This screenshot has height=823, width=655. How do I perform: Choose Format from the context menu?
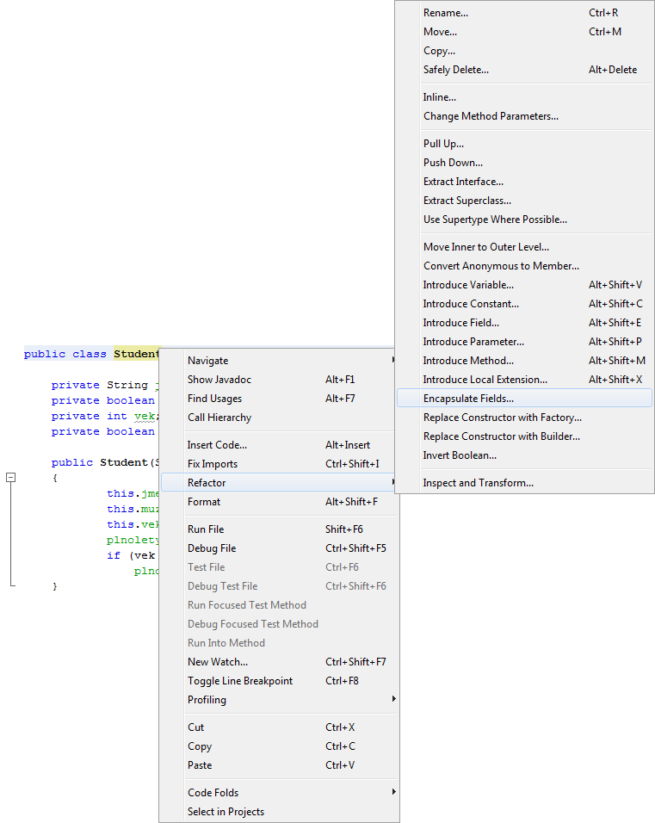[204, 502]
